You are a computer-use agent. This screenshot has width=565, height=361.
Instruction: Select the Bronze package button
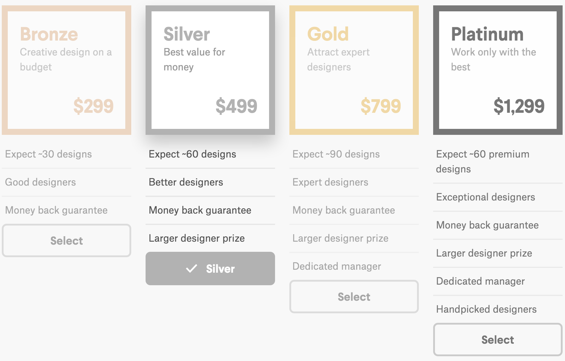pos(67,240)
